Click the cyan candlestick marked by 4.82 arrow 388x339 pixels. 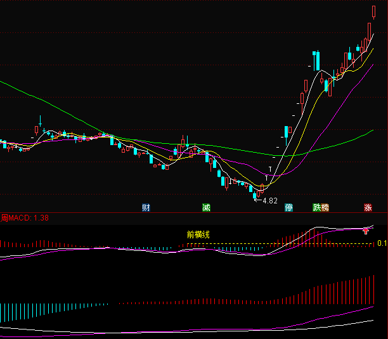tap(255, 196)
